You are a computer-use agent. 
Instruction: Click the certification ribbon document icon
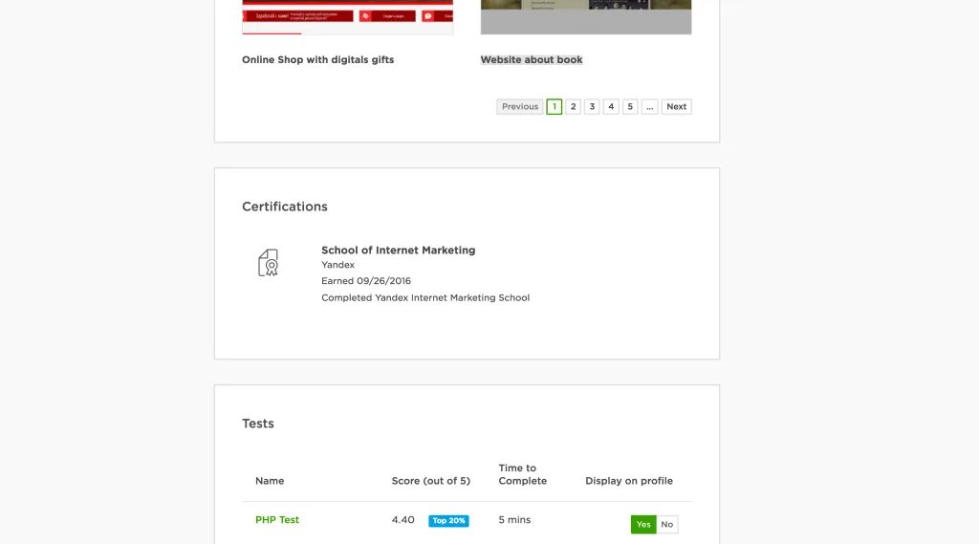click(269, 263)
